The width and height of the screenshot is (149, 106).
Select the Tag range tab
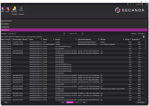click(63, 102)
